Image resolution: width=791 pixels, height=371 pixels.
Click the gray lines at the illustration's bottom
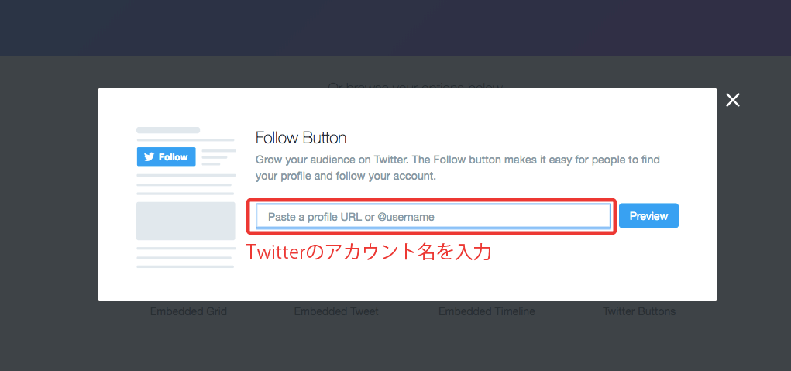pos(185,257)
